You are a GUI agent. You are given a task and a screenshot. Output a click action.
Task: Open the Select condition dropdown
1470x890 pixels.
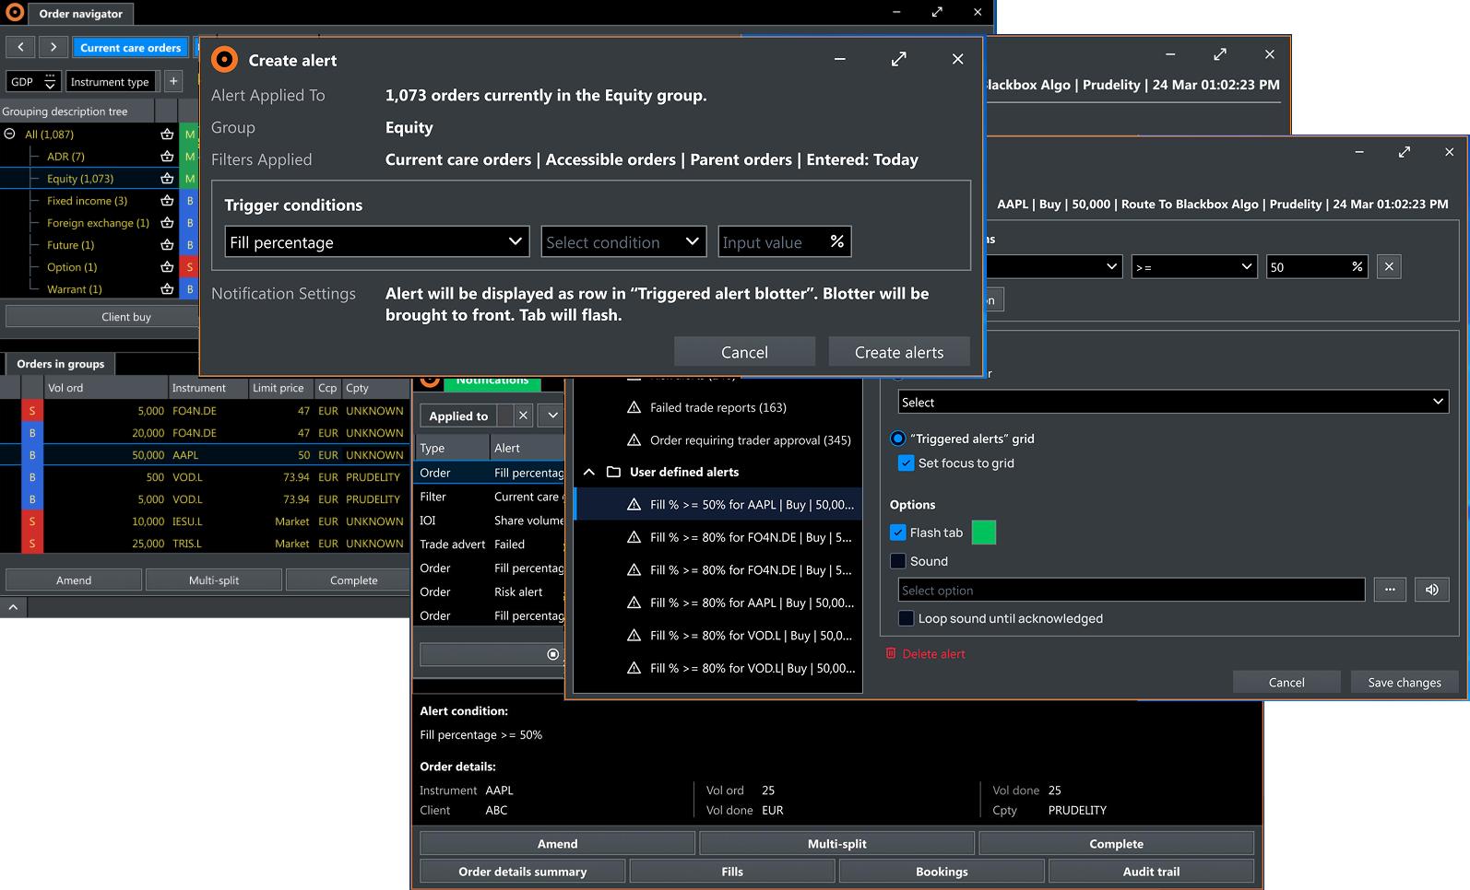pyautogui.click(x=623, y=241)
